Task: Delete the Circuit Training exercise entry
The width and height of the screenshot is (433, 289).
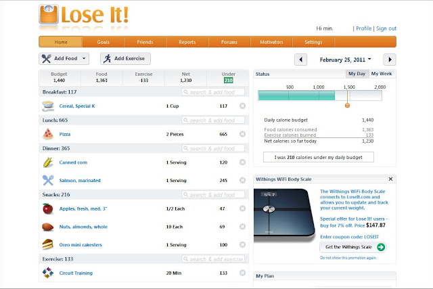Action: pos(242,273)
